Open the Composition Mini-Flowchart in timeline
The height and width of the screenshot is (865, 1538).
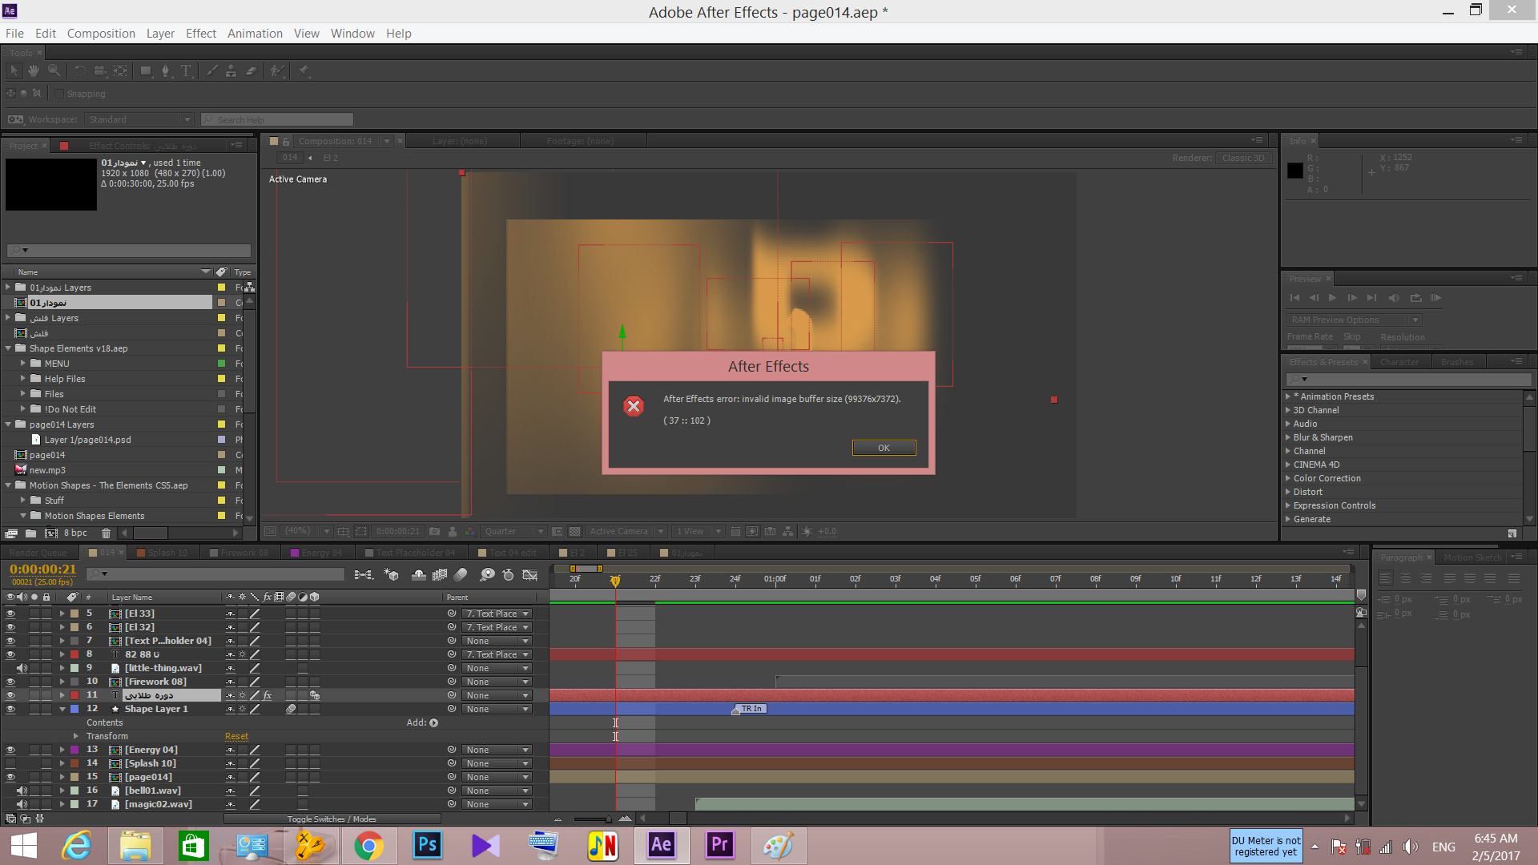(x=364, y=574)
